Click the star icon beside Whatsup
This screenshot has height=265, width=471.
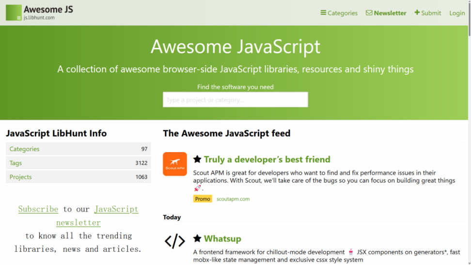tap(197, 238)
